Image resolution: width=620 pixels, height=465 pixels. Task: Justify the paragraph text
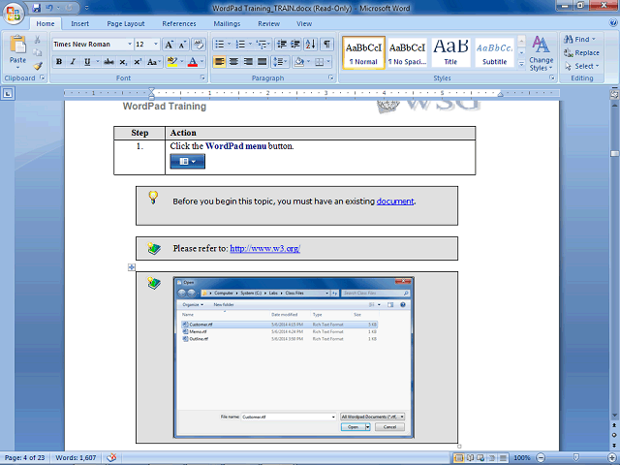click(262, 62)
